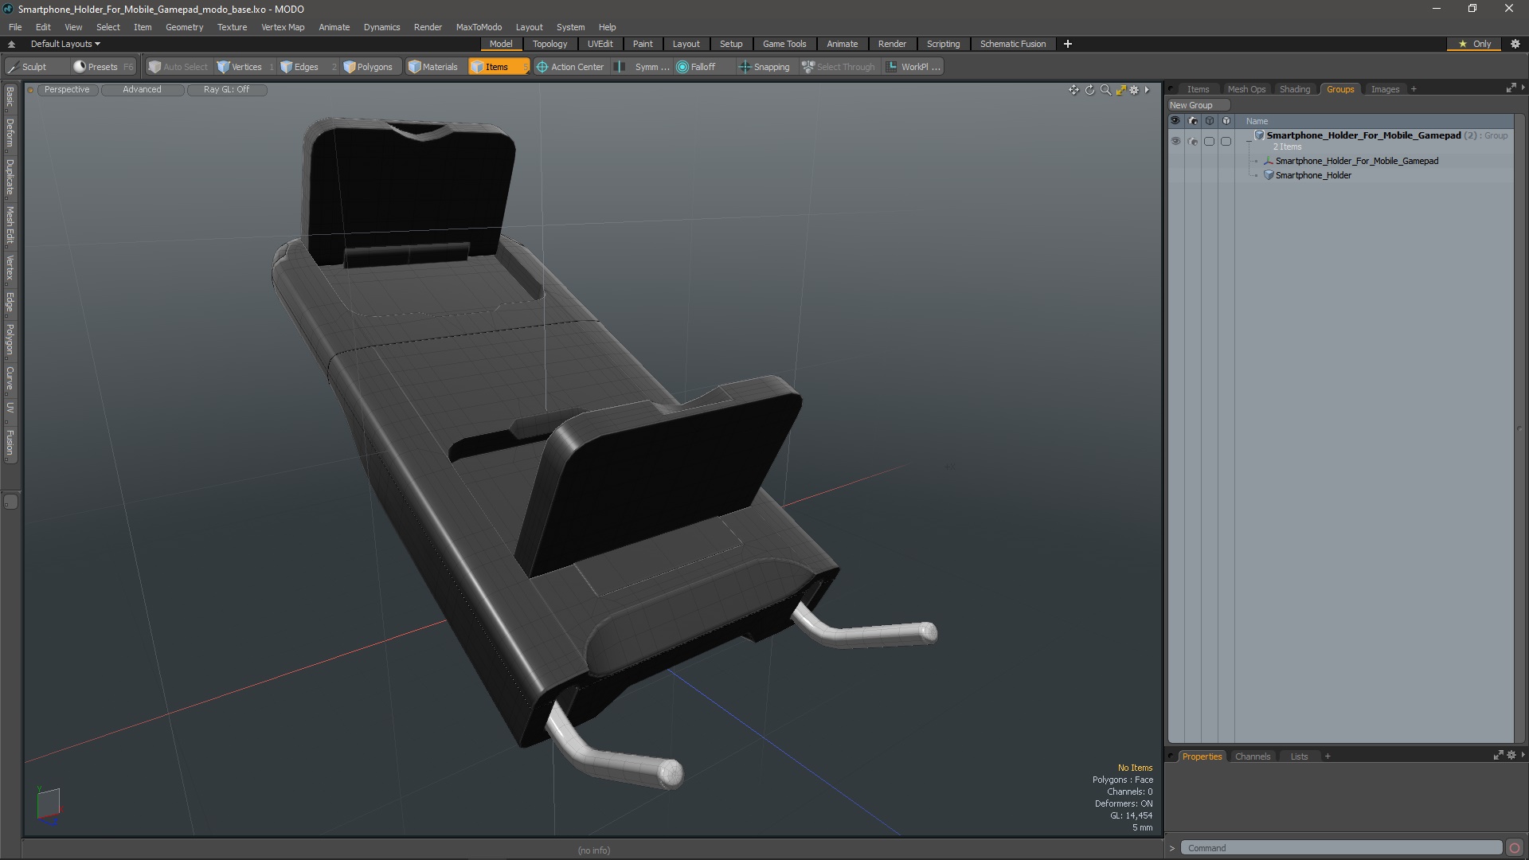Screen dimensions: 1529x860
Task: Click the Ray GL: Off button
Action: pos(226,89)
